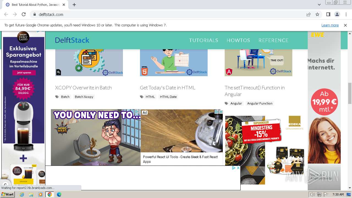The image size is (352, 198).
Task: Click the Action Center flag tray icon
Action: [326, 194]
